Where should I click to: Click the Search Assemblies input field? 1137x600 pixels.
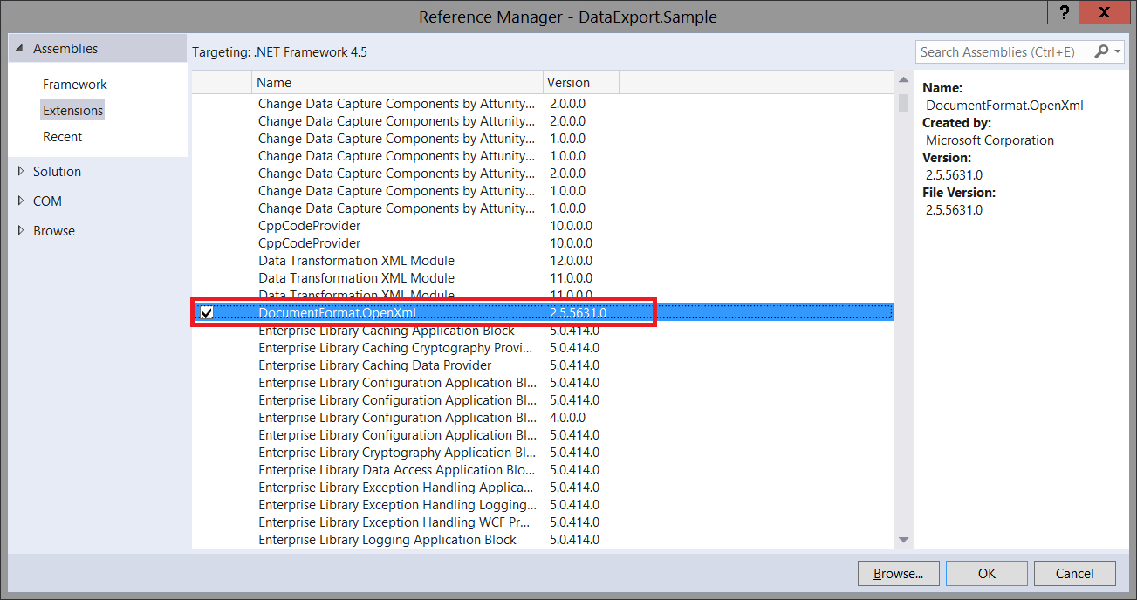coord(995,51)
